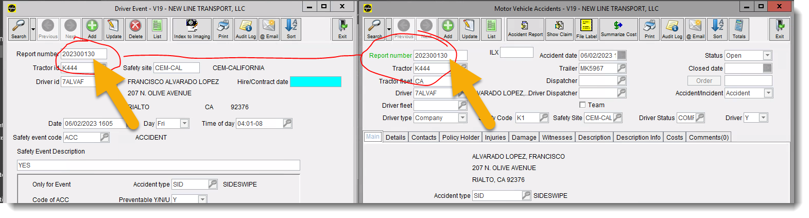Click Print in Driver Event toolbar

click(x=223, y=29)
